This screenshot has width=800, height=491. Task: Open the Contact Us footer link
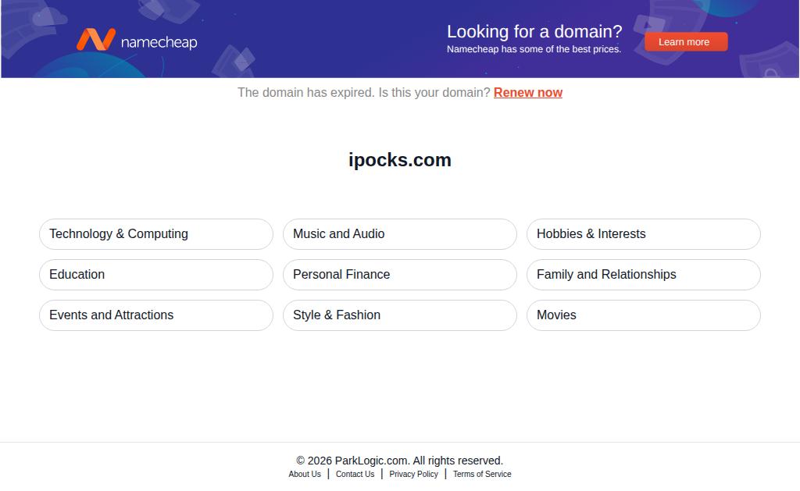pos(355,474)
